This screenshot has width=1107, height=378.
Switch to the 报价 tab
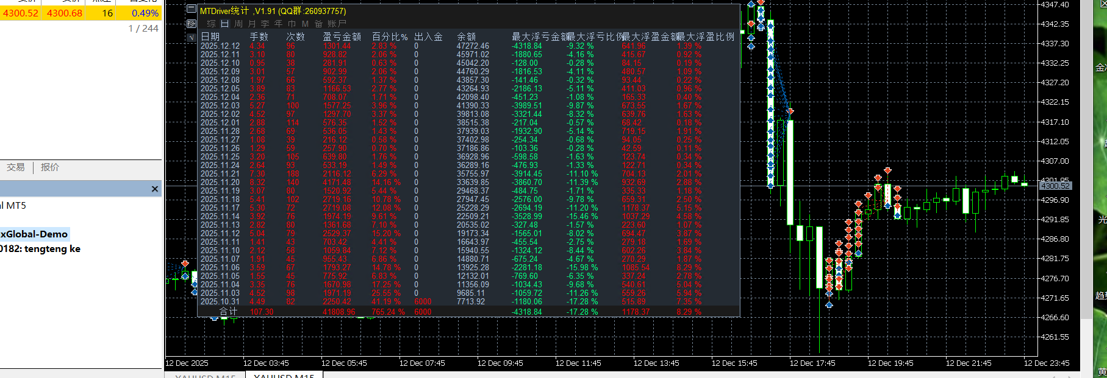click(50, 167)
